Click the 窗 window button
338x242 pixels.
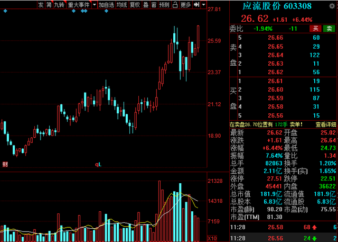tap(154, 5)
